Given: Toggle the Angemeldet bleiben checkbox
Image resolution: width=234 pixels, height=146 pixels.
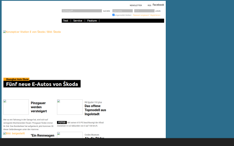Looking at the screenshot, I should point(113,15).
